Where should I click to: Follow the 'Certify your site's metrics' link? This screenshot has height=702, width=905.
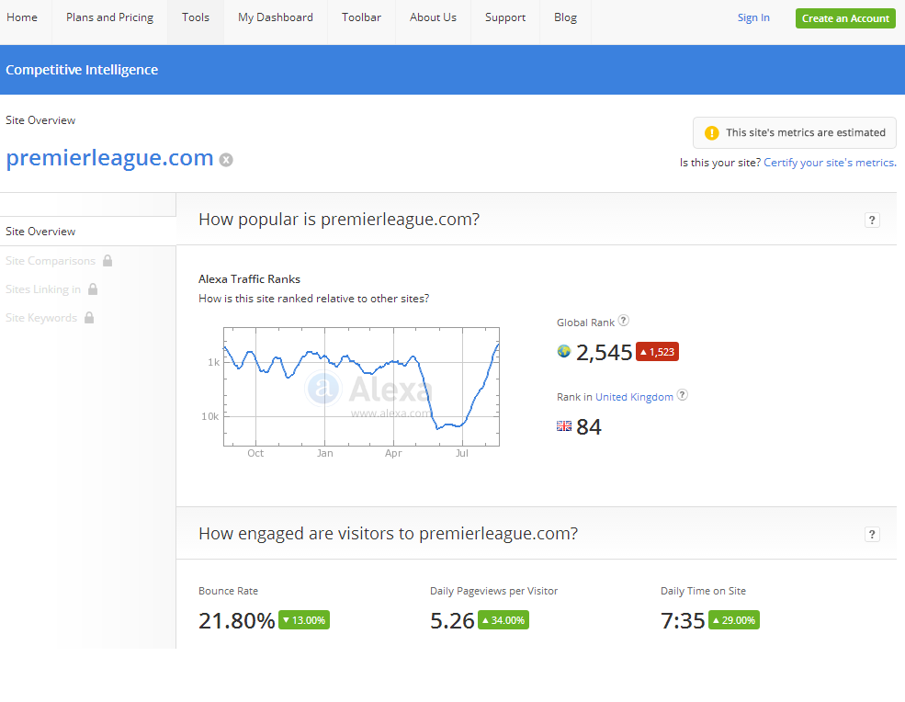tap(830, 163)
